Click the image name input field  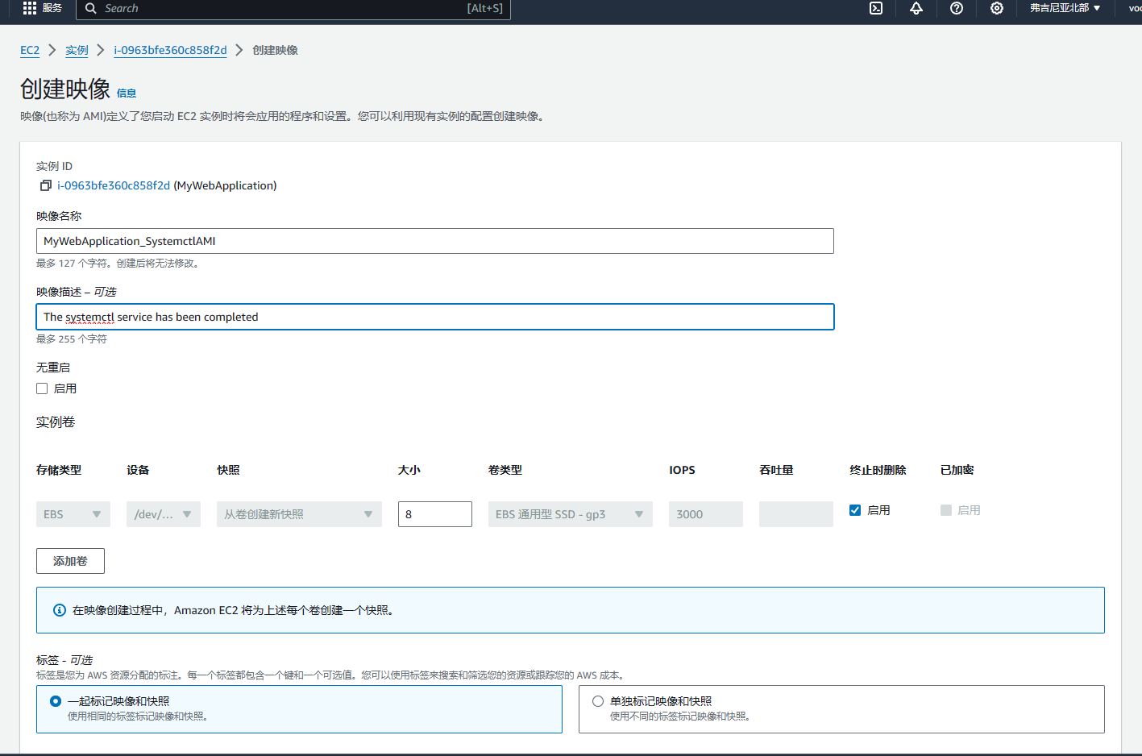[x=435, y=241]
